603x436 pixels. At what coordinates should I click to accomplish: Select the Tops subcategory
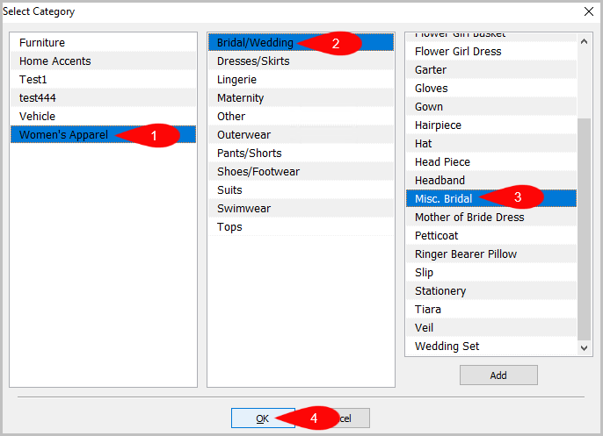click(301, 226)
